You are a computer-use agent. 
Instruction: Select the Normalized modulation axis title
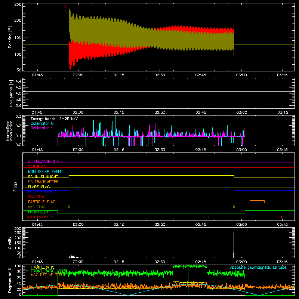click(9, 130)
